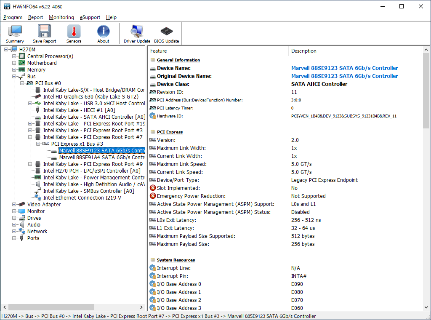Open the Program menu

(x=13, y=17)
